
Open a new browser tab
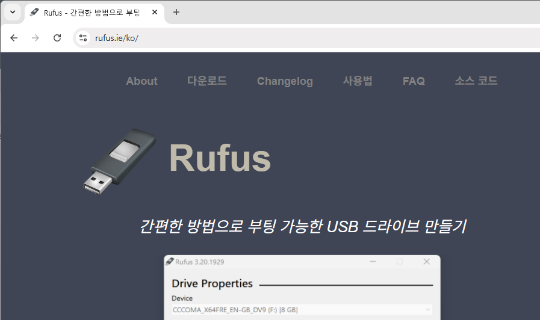click(176, 12)
